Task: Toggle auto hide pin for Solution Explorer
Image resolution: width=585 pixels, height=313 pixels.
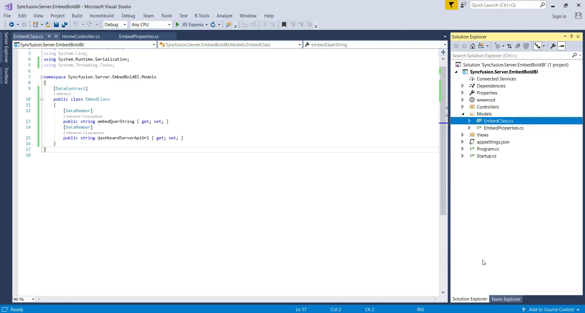Action: (x=571, y=37)
